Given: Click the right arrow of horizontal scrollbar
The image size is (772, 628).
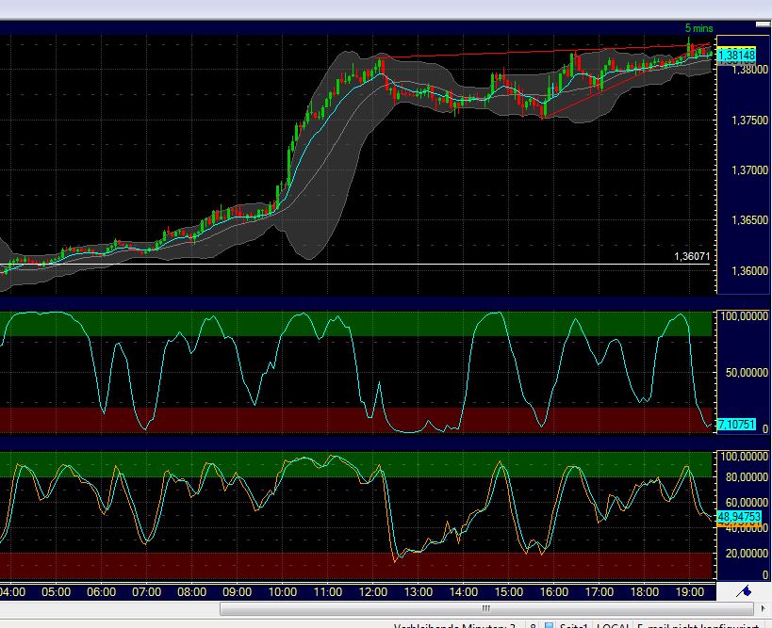Looking at the screenshot, I should (x=765, y=609).
